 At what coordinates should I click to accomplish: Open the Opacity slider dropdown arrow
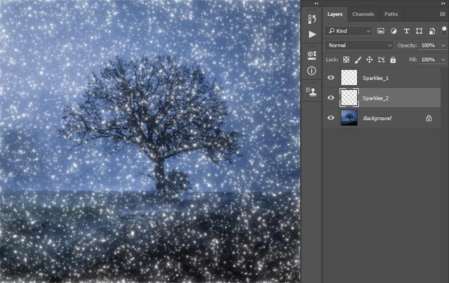443,46
